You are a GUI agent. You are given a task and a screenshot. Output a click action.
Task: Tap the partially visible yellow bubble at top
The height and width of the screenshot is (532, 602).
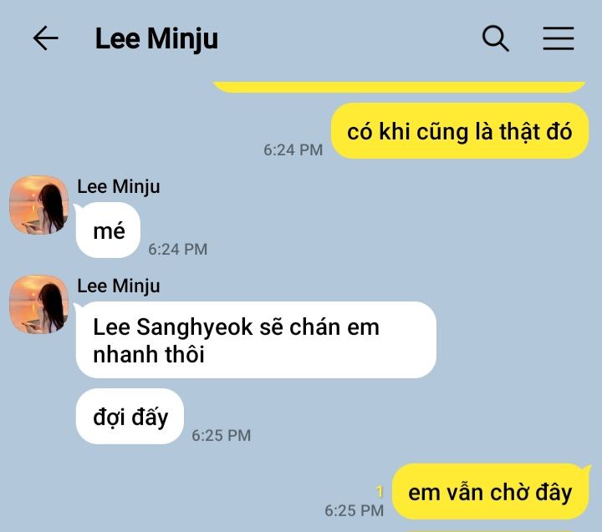coord(400,87)
